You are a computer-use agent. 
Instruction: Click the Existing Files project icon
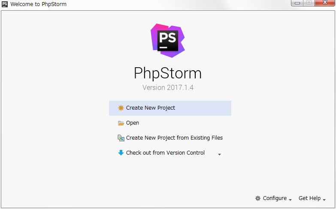[x=121, y=138]
